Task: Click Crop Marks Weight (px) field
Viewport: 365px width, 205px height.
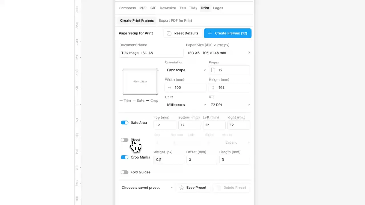Action: [169, 159]
